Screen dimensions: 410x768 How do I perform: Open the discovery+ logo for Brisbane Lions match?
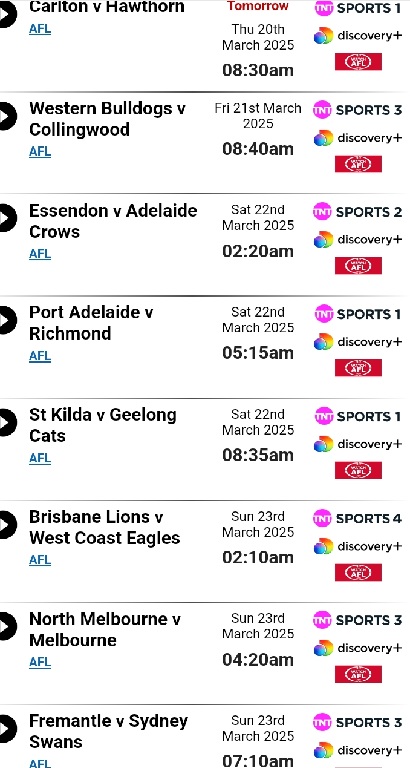pyautogui.click(x=357, y=546)
